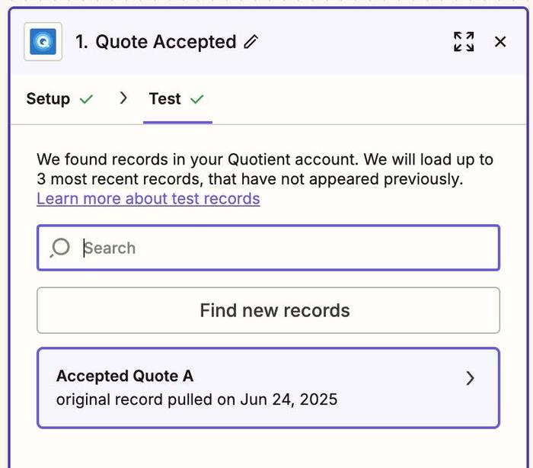The width and height of the screenshot is (533, 468).
Task: Click the green checkmark beside Test
Action: pyautogui.click(x=197, y=99)
